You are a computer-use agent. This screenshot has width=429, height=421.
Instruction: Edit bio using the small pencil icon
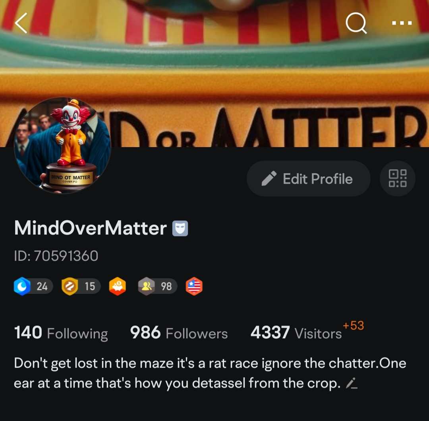352,383
